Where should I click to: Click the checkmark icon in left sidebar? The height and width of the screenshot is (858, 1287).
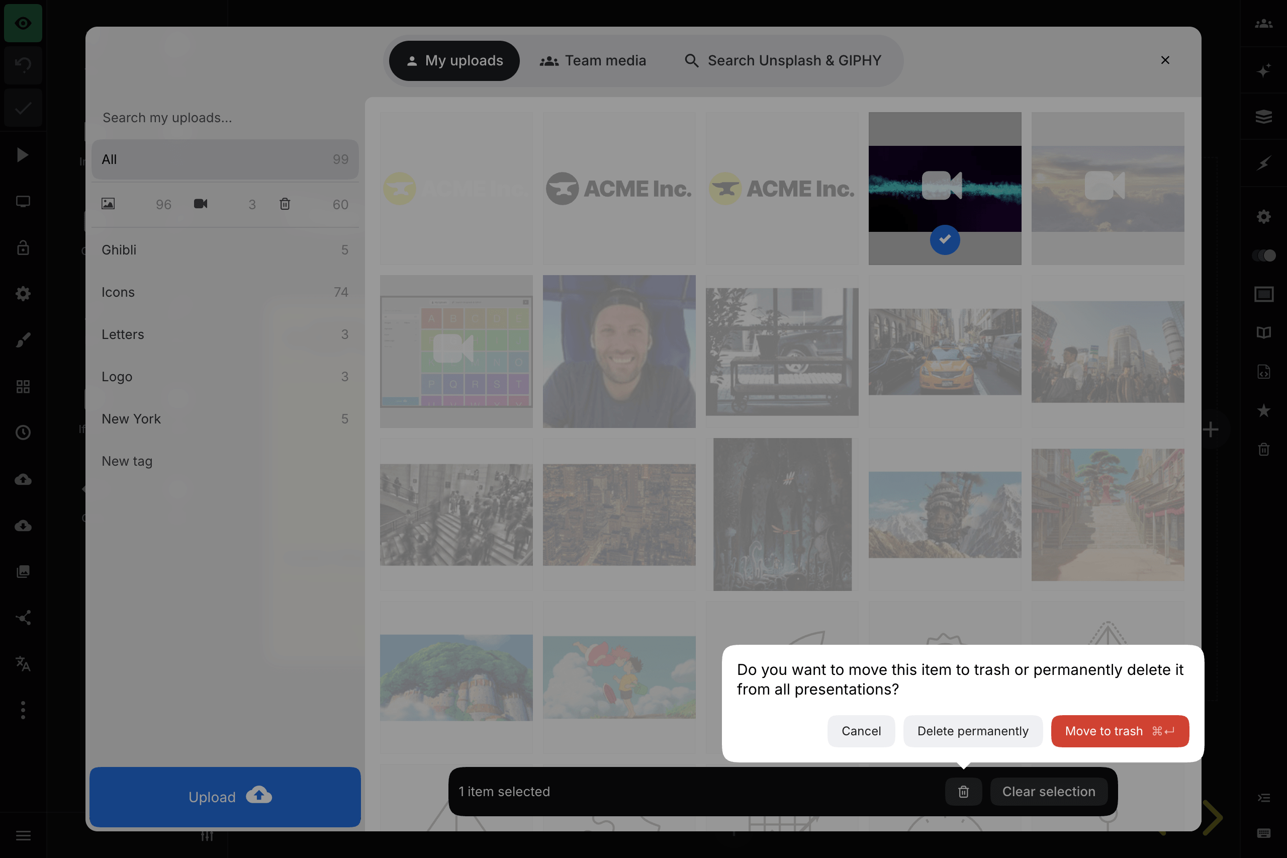click(23, 108)
